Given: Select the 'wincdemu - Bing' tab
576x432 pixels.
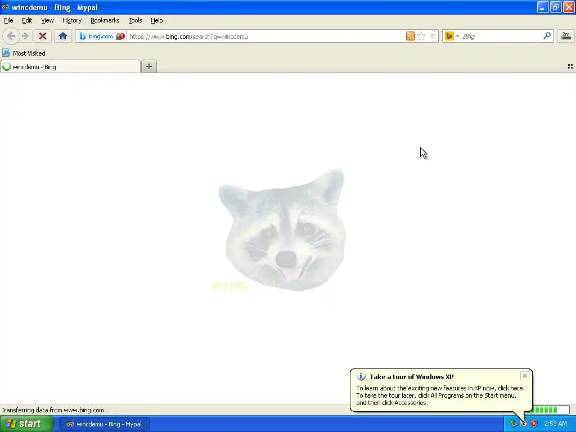Looking at the screenshot, I should [x=70, y=66].
